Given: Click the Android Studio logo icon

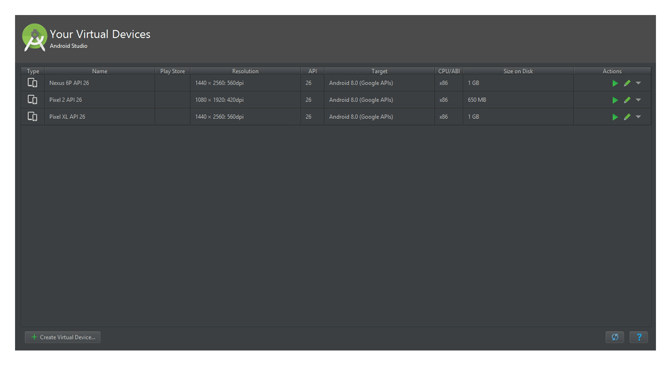Looking at the screenshot, I should point(35,37).
